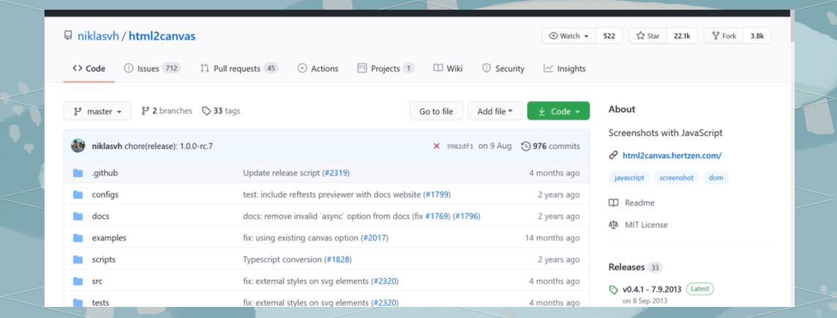
Task: Select the screenshot topic tag
Action: 676,178
